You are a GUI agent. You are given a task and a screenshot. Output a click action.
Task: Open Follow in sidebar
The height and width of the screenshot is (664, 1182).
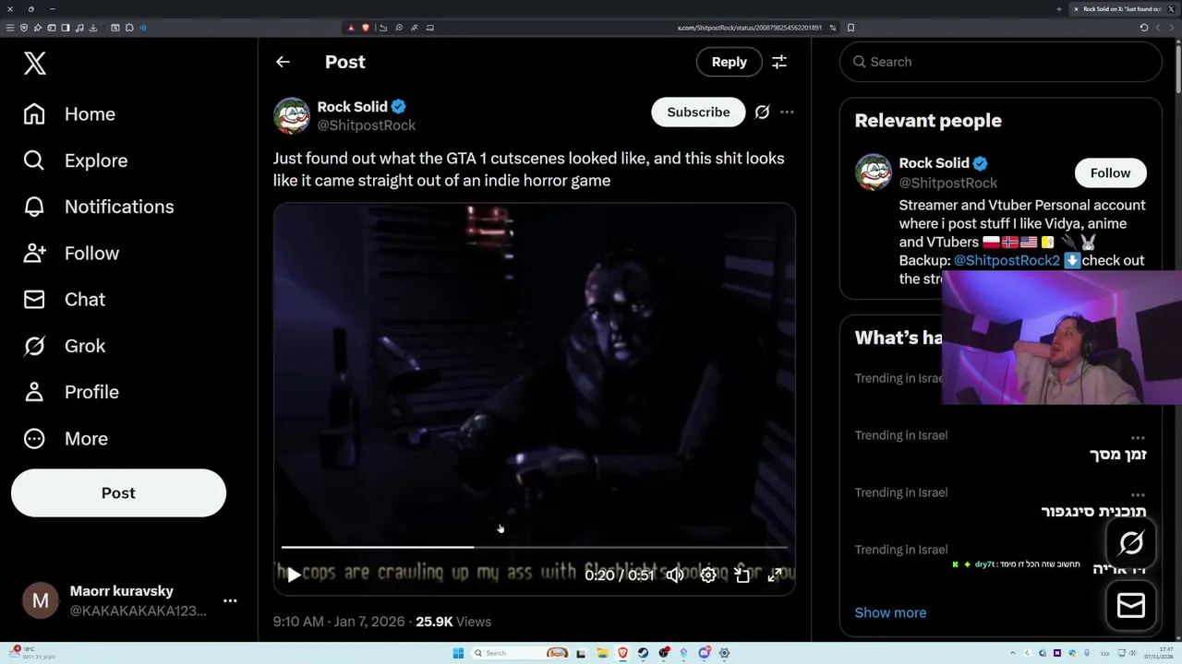click(x=71, y=253)
